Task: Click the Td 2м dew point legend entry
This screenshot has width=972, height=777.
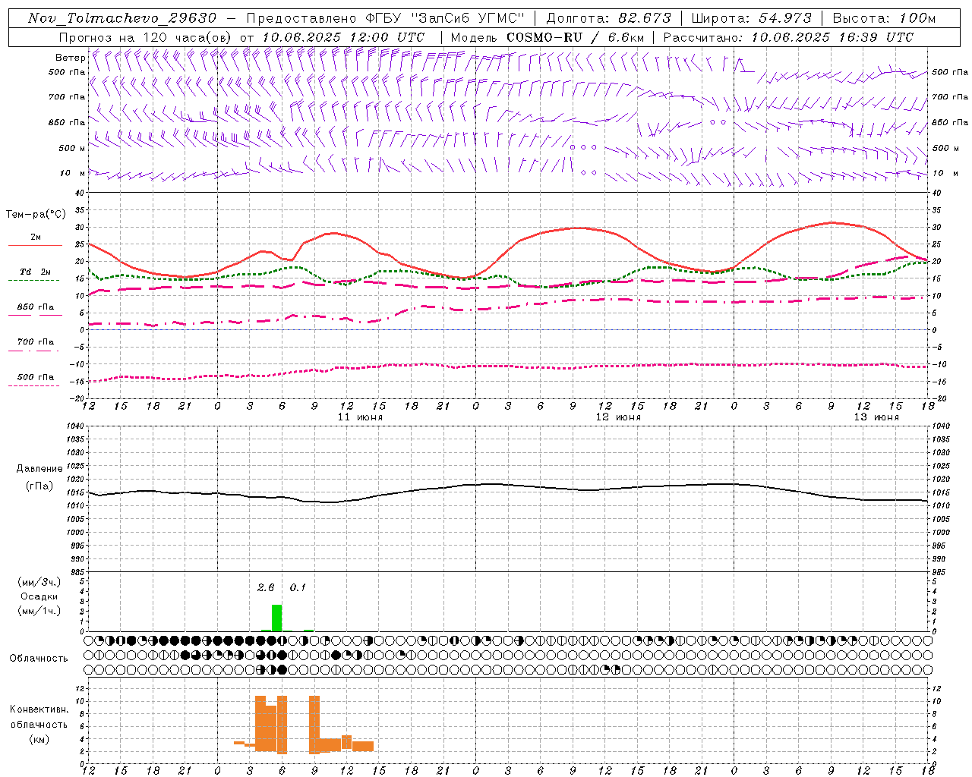Action: point(35,275)
